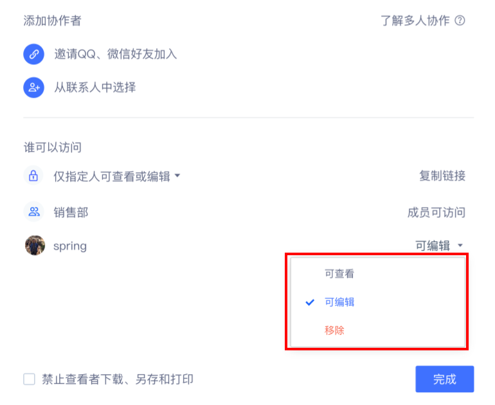
Task: Click the group icon next to 销售部
Action: point(33,212)
